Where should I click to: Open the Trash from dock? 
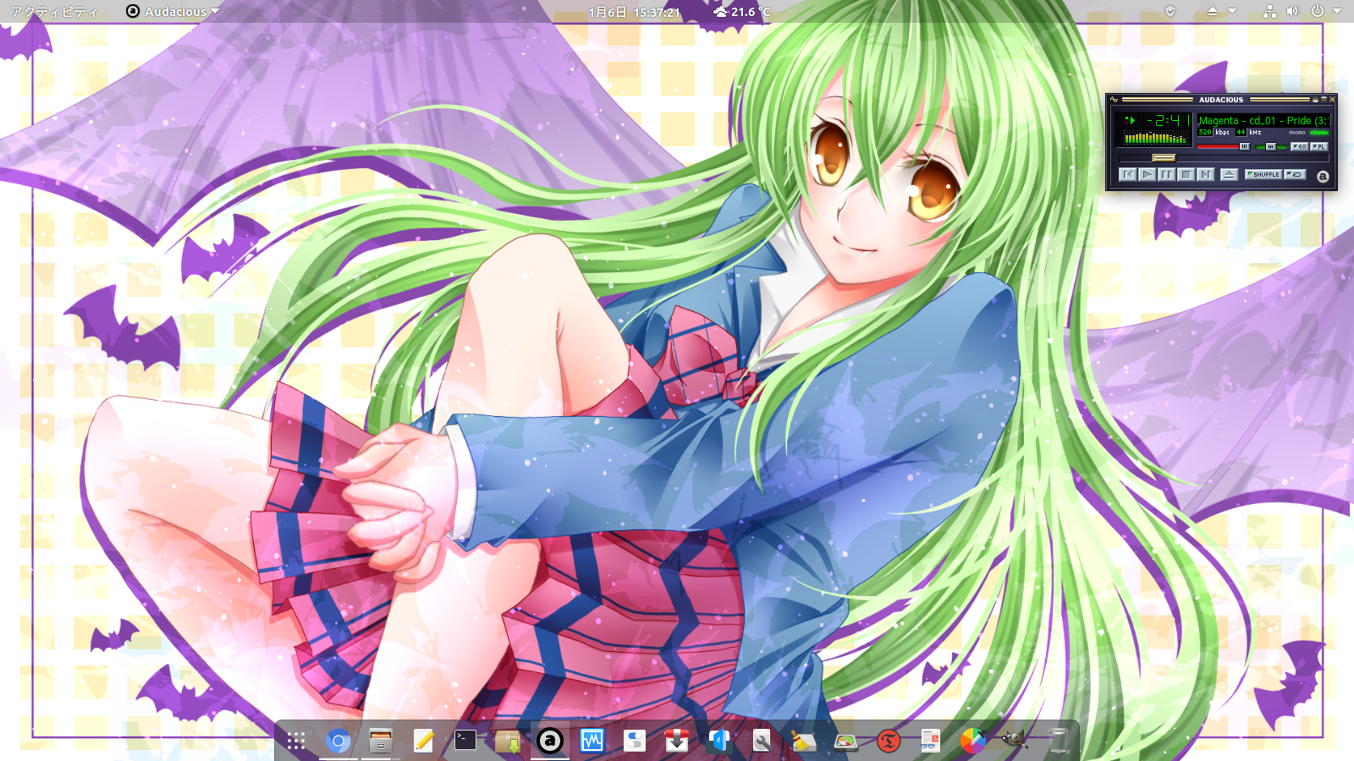[1057, 742]
